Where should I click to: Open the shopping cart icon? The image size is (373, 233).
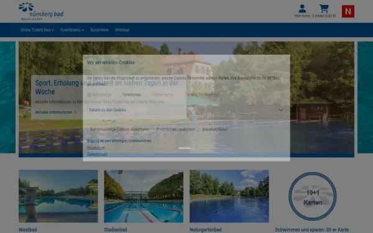click(324, 9)
